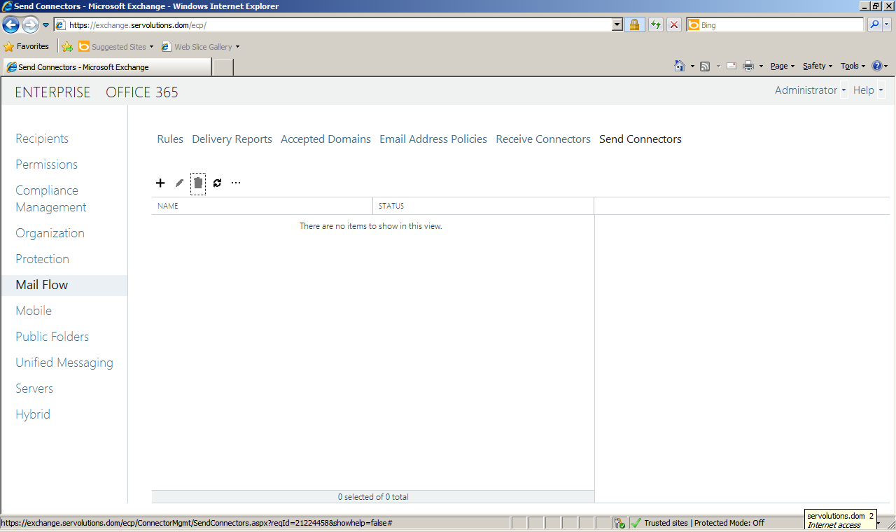
Task: Click the pencil Edit connector icon
Action: click(x=179, y=183)
